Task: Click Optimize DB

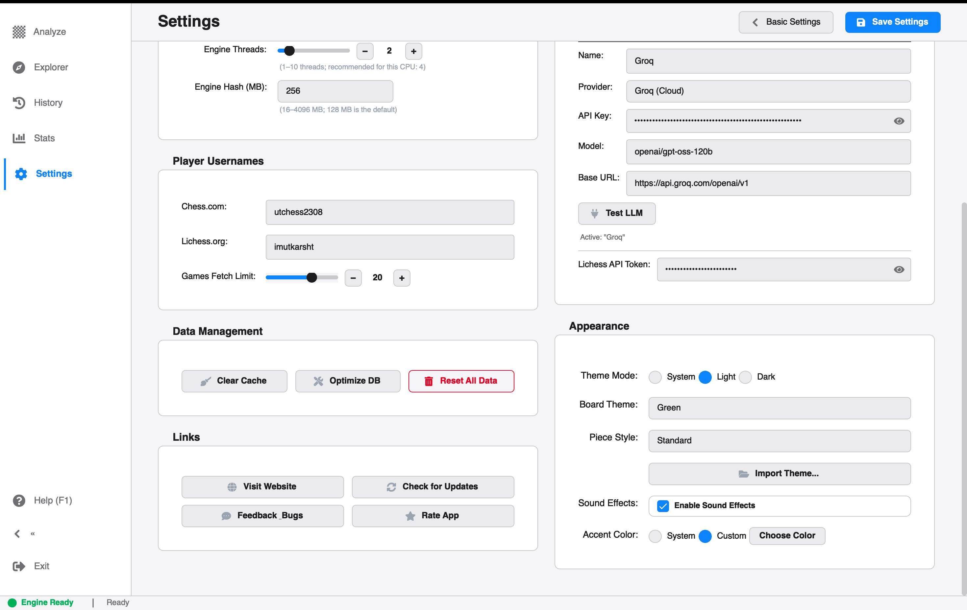Action: click(348, 381)
